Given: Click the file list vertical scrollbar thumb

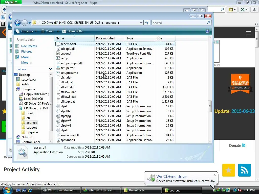Looking at the screenshot, I should coord(210,106).
